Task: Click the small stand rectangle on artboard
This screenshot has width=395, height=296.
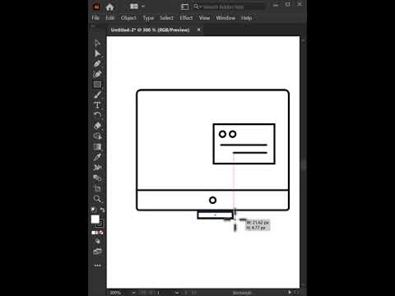Action: point(216,215)
